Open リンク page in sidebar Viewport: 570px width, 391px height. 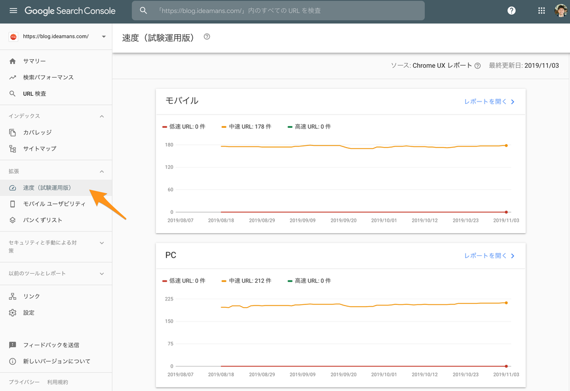[31, 296]
